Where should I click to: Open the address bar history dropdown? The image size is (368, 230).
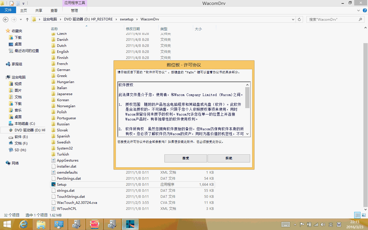293,20
